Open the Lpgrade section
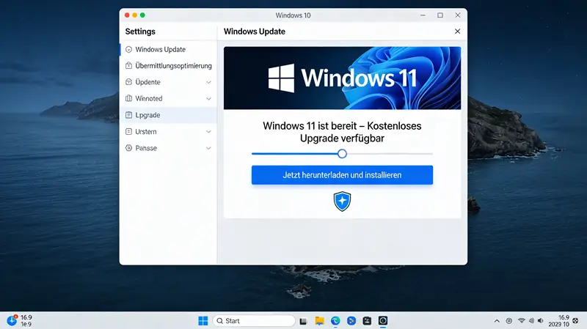The height and width of the screenshot is (329, 587). (168, 115)
